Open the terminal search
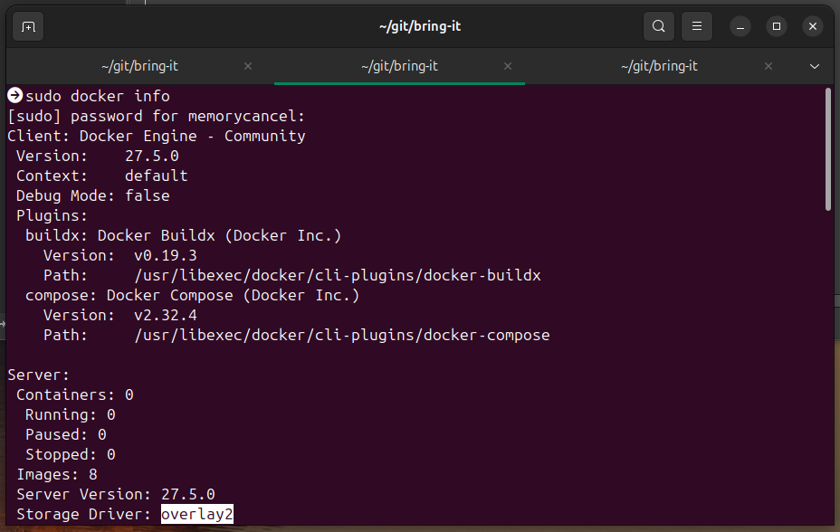Screen dimensions: 840x532 pyautogui.click(x=658, y=26)
